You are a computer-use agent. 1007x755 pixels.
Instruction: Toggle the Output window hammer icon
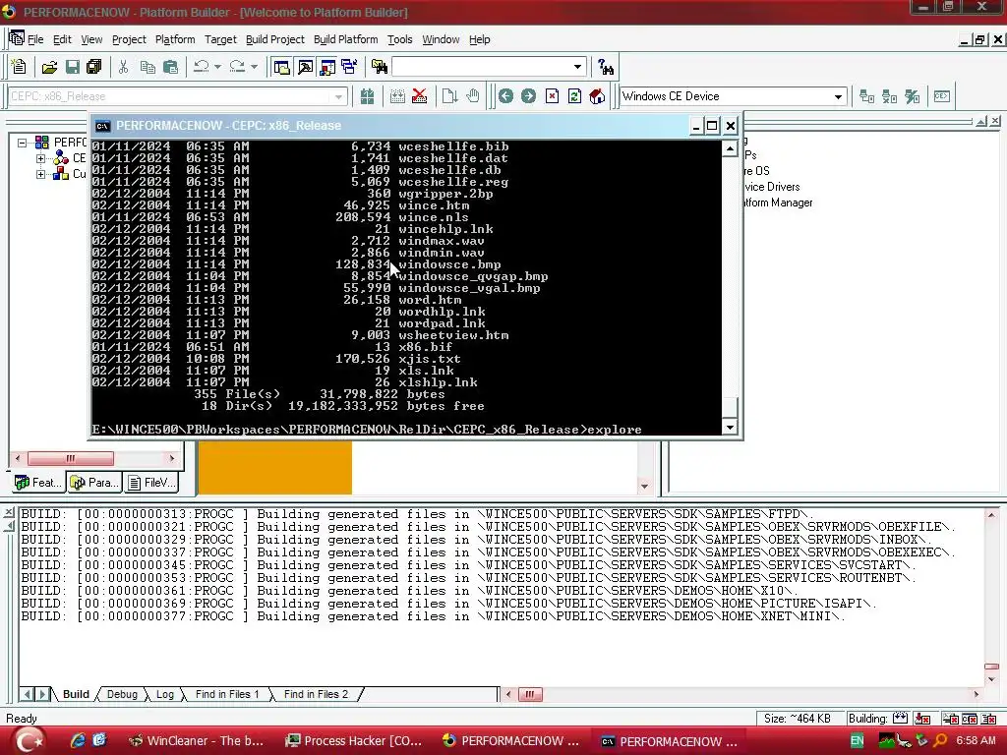point(305,67)
